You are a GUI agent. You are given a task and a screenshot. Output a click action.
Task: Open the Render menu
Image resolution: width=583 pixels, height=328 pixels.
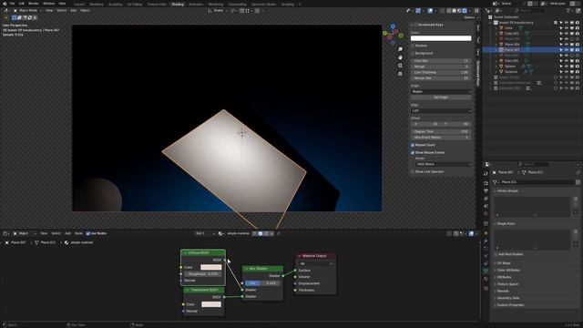(x=34, y=4)
